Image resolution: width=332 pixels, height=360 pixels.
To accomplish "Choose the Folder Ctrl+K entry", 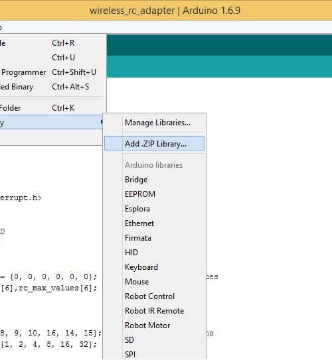I will click(x=52, y=108).
